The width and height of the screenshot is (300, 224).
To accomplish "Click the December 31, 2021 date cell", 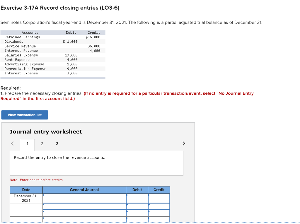I will click(26, 198).
